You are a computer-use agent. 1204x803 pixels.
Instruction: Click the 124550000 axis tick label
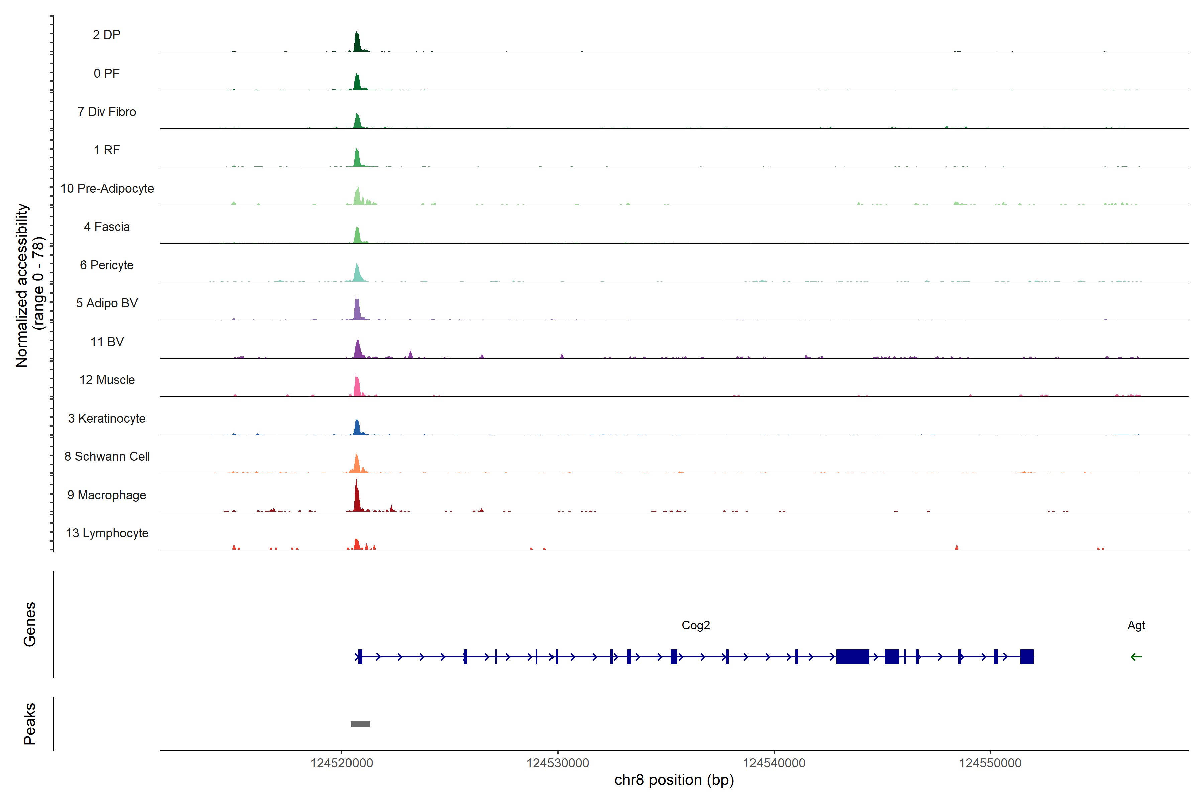(x=990, y=763)
